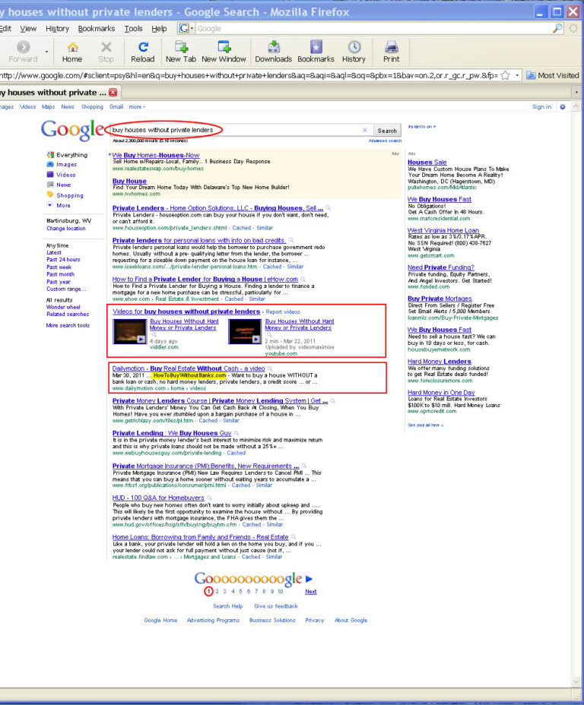Open 'How to Find a Private Lender' eHow result
584x705 pixels.
(x=205, y=280)
